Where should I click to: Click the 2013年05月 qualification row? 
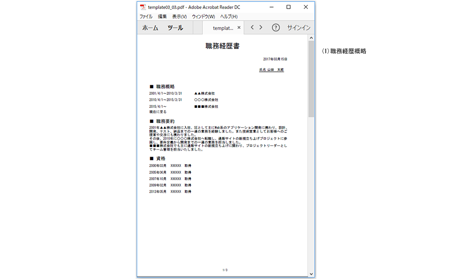click(170, 192)
